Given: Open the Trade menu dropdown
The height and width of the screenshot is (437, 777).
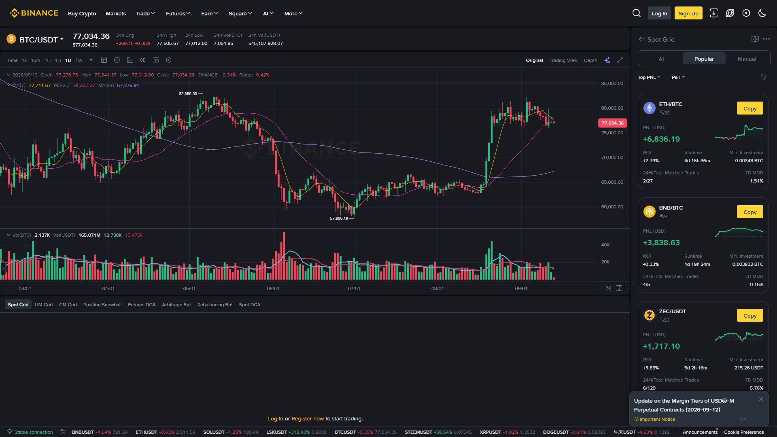Looking at the screenshot, I should point(145,13).
